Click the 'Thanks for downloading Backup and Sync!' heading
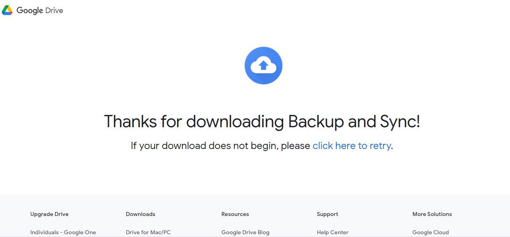510x237 pixels. pos(262,122)
